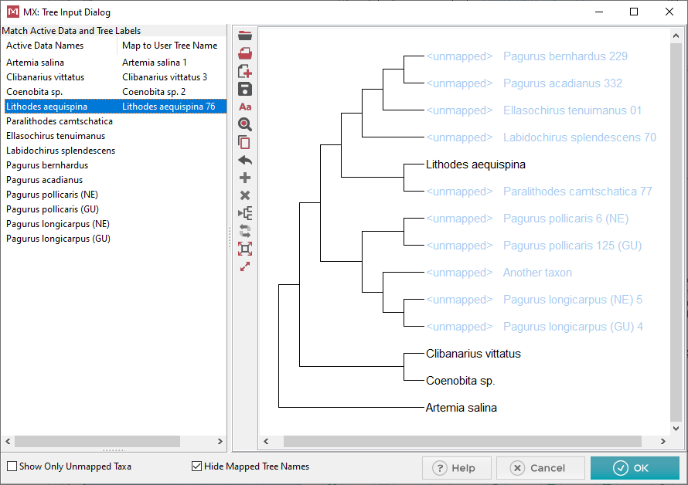Click the magnifier search icon in toolbar

click(x=245, y=124)
